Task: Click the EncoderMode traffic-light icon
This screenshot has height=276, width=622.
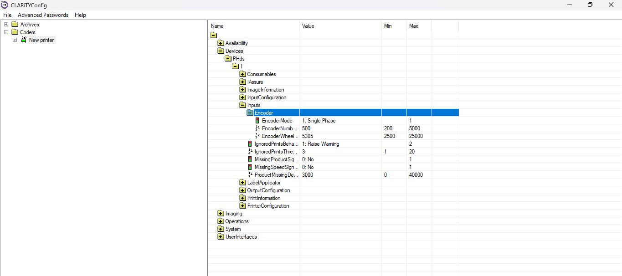Action: pos(257,121)
